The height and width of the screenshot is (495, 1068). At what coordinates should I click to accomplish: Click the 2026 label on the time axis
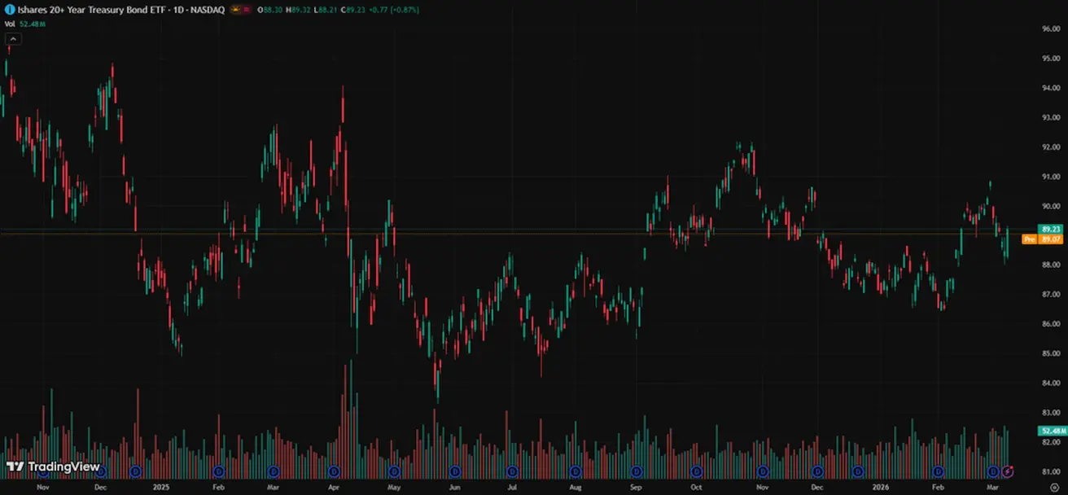point(879,487)
